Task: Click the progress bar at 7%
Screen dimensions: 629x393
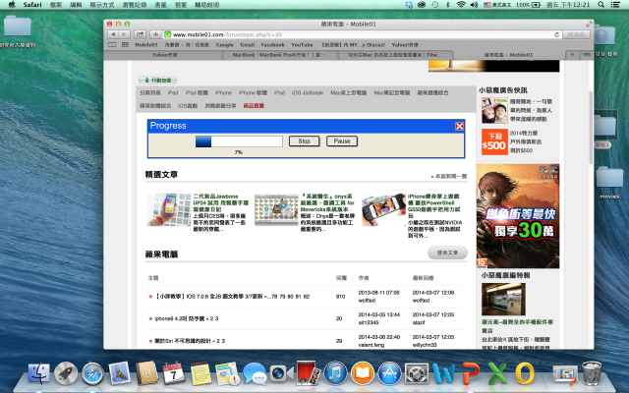Action: (239, 141)
